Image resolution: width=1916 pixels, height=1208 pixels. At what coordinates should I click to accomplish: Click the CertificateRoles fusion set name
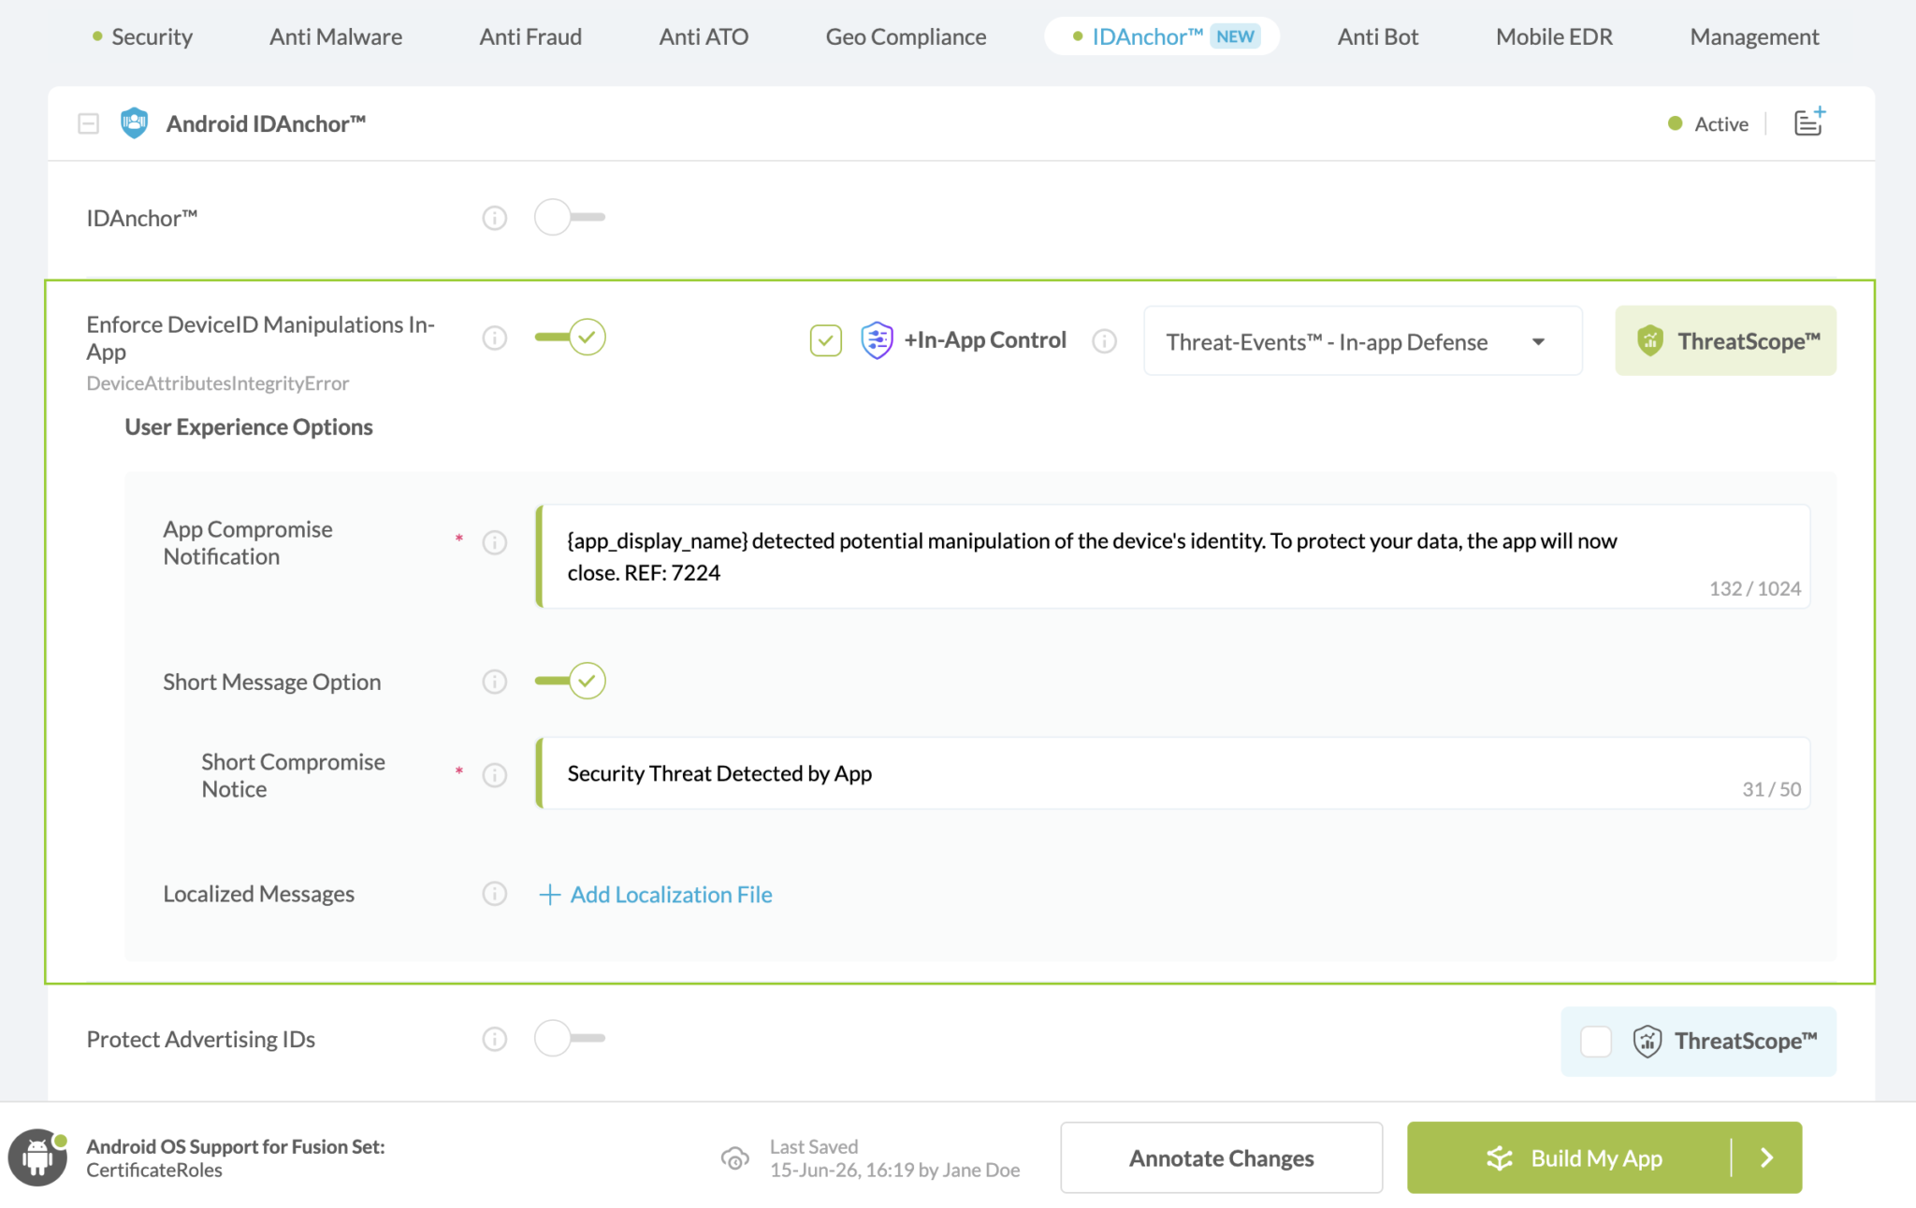pos(154,1171)
